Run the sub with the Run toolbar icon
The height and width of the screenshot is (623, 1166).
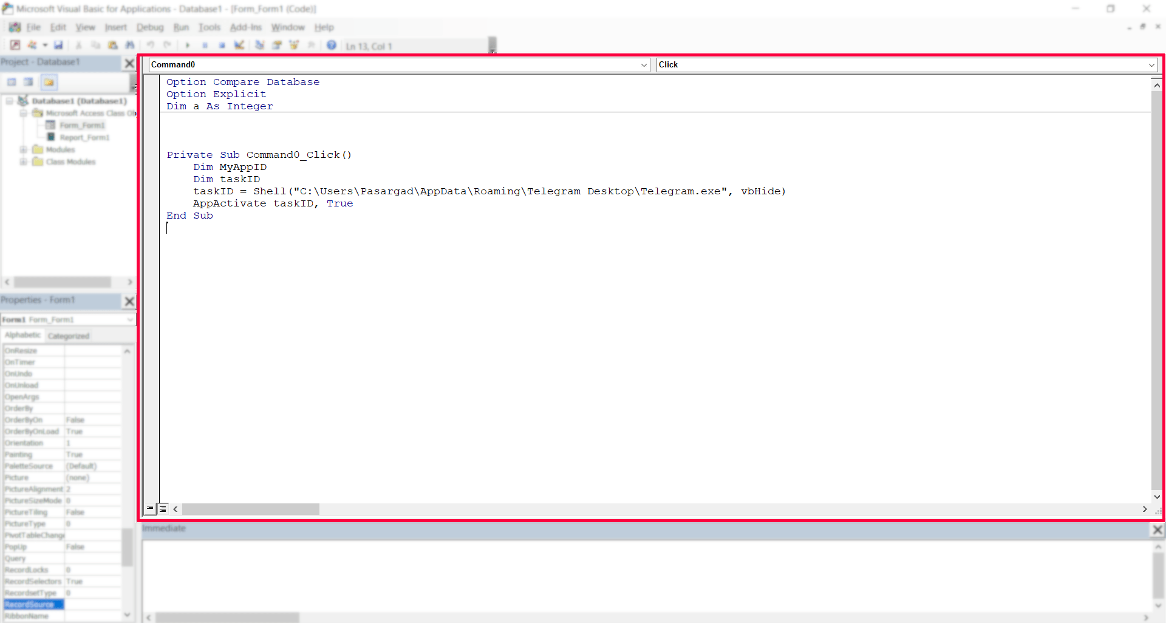point(188,45)
